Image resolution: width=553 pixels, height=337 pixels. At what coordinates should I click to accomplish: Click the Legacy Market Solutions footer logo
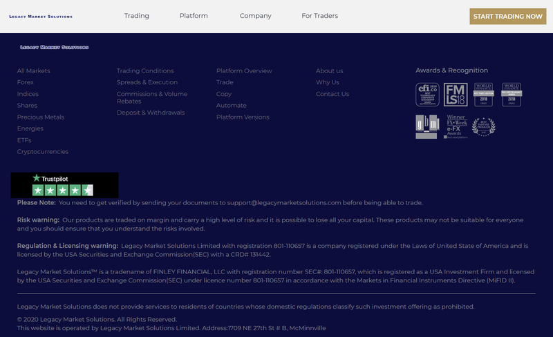coord(55,47)
